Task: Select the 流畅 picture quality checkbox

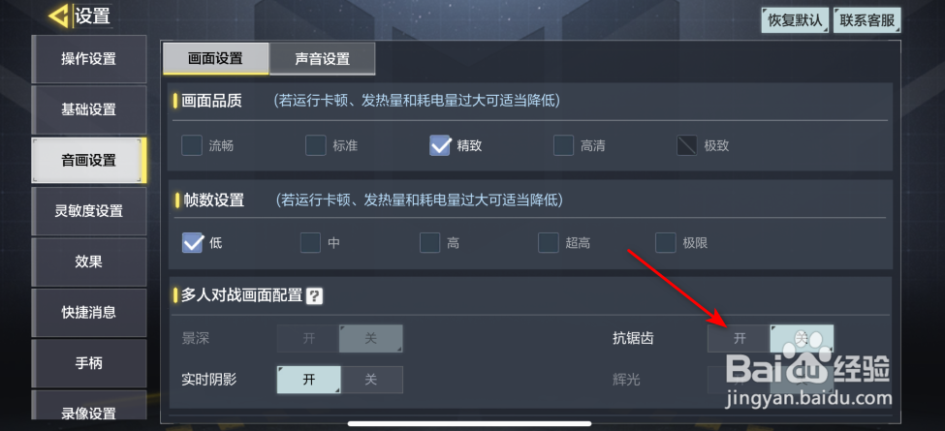Action: tap(192, 145)
